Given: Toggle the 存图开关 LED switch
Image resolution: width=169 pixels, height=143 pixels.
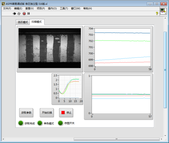Looking at the screenshot, I should 60,123.
